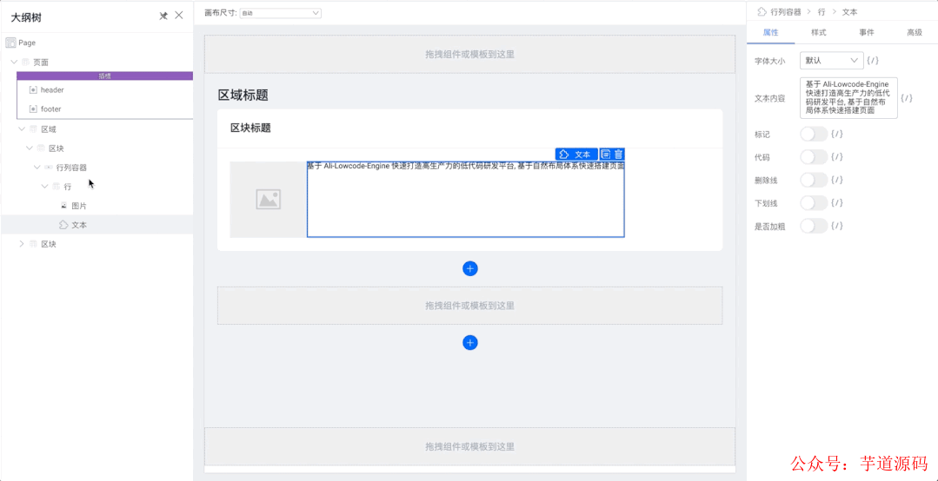
Task: Pin the 大纲树 outline panel
Action: (163, 16)
